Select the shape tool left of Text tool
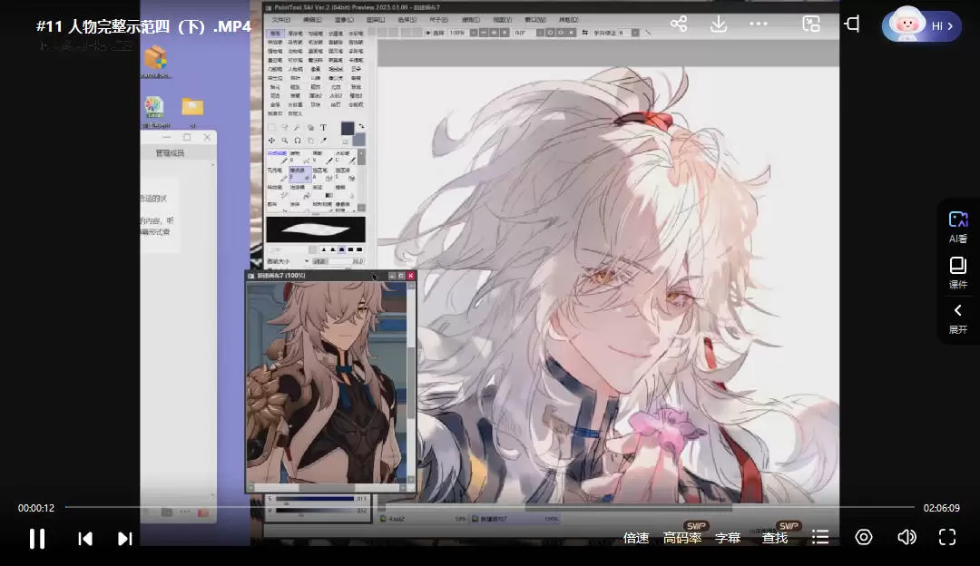Screen dimensions: 980x566 310,128
